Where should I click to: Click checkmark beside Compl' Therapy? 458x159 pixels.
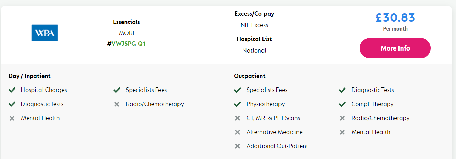click(342, 104)
